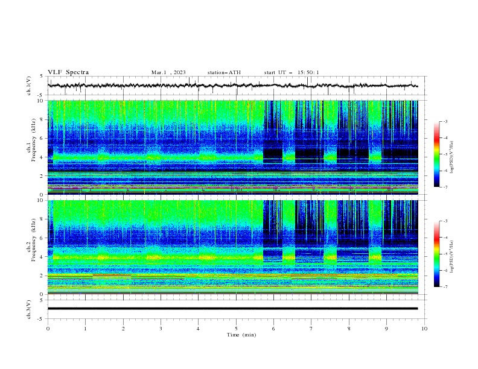Click the ch.1 'Frequency (kHz)' axis label
Screen dimensions: 478x369
[x=34, y=140]
